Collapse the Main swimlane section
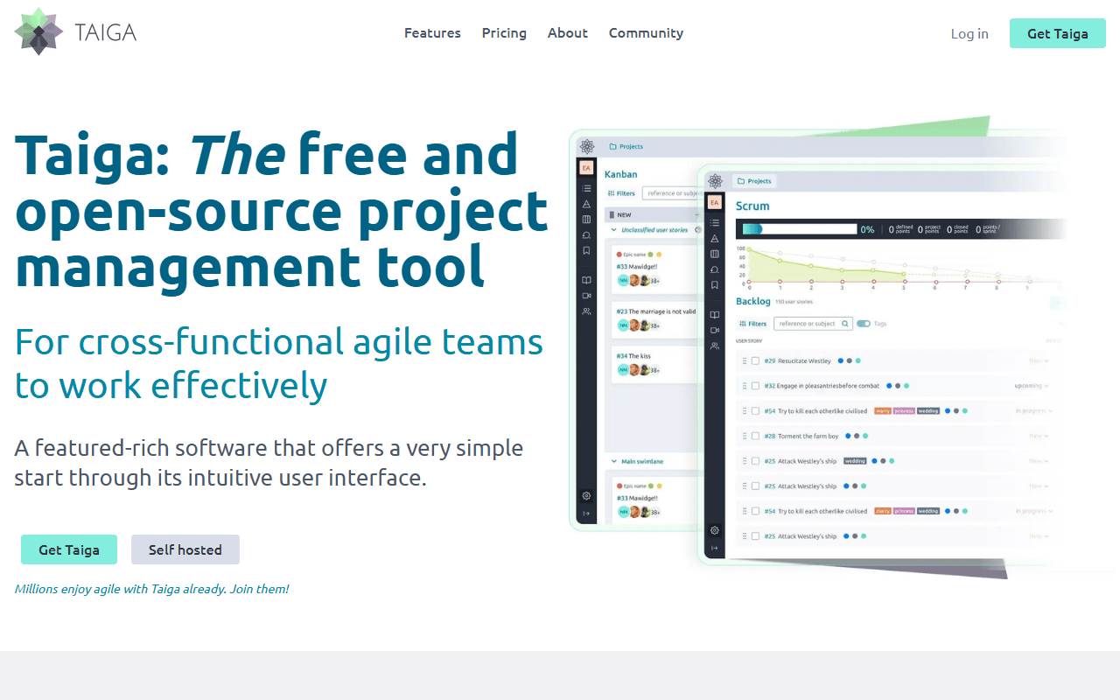Screen dimensions: 1120x700 tap(614, 461)
